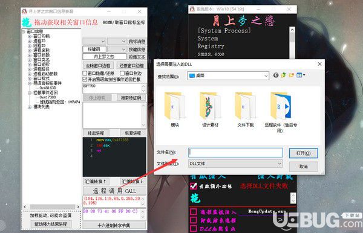Viewport: 363px width, 233px height.
Task: Click the 远程调用 CALL button
Action: pos(114,191)
